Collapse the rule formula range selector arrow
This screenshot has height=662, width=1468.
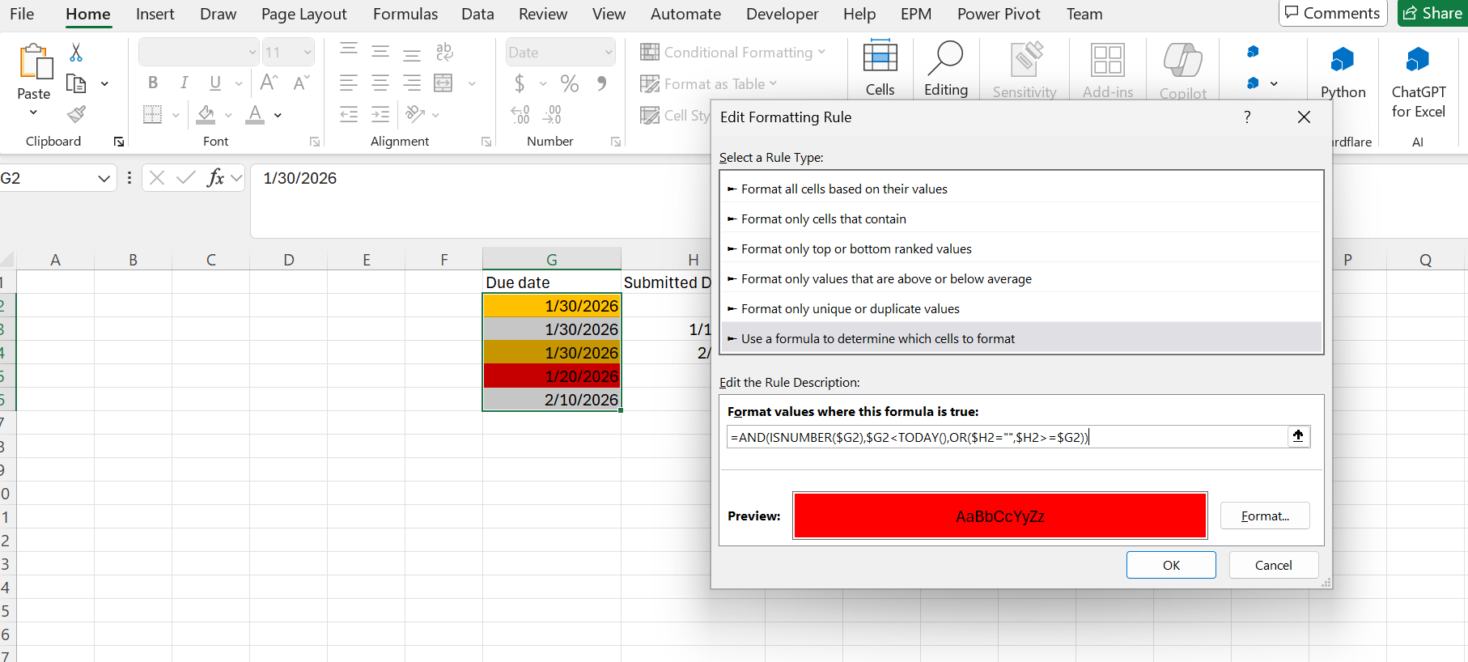click(x=1298, y=436)
